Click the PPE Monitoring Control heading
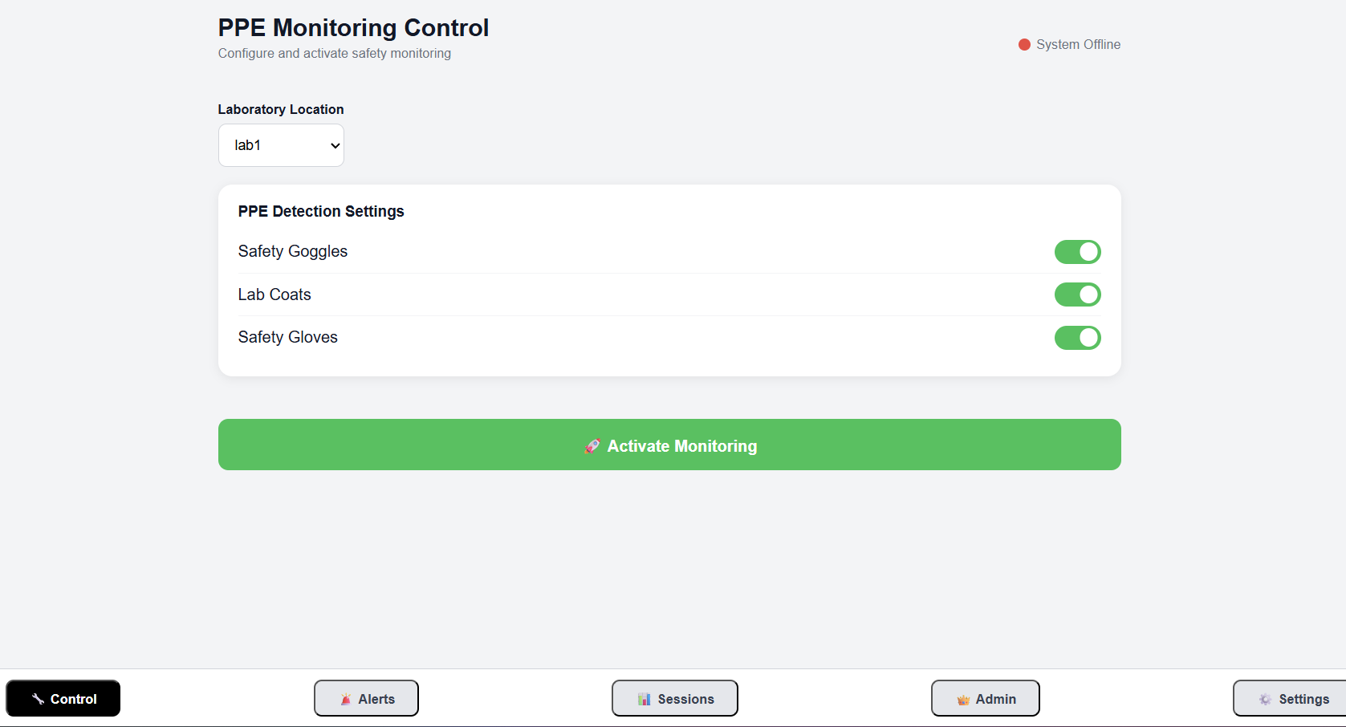The height and width of the screenshot is (727, 1346). tap(353, 28)
